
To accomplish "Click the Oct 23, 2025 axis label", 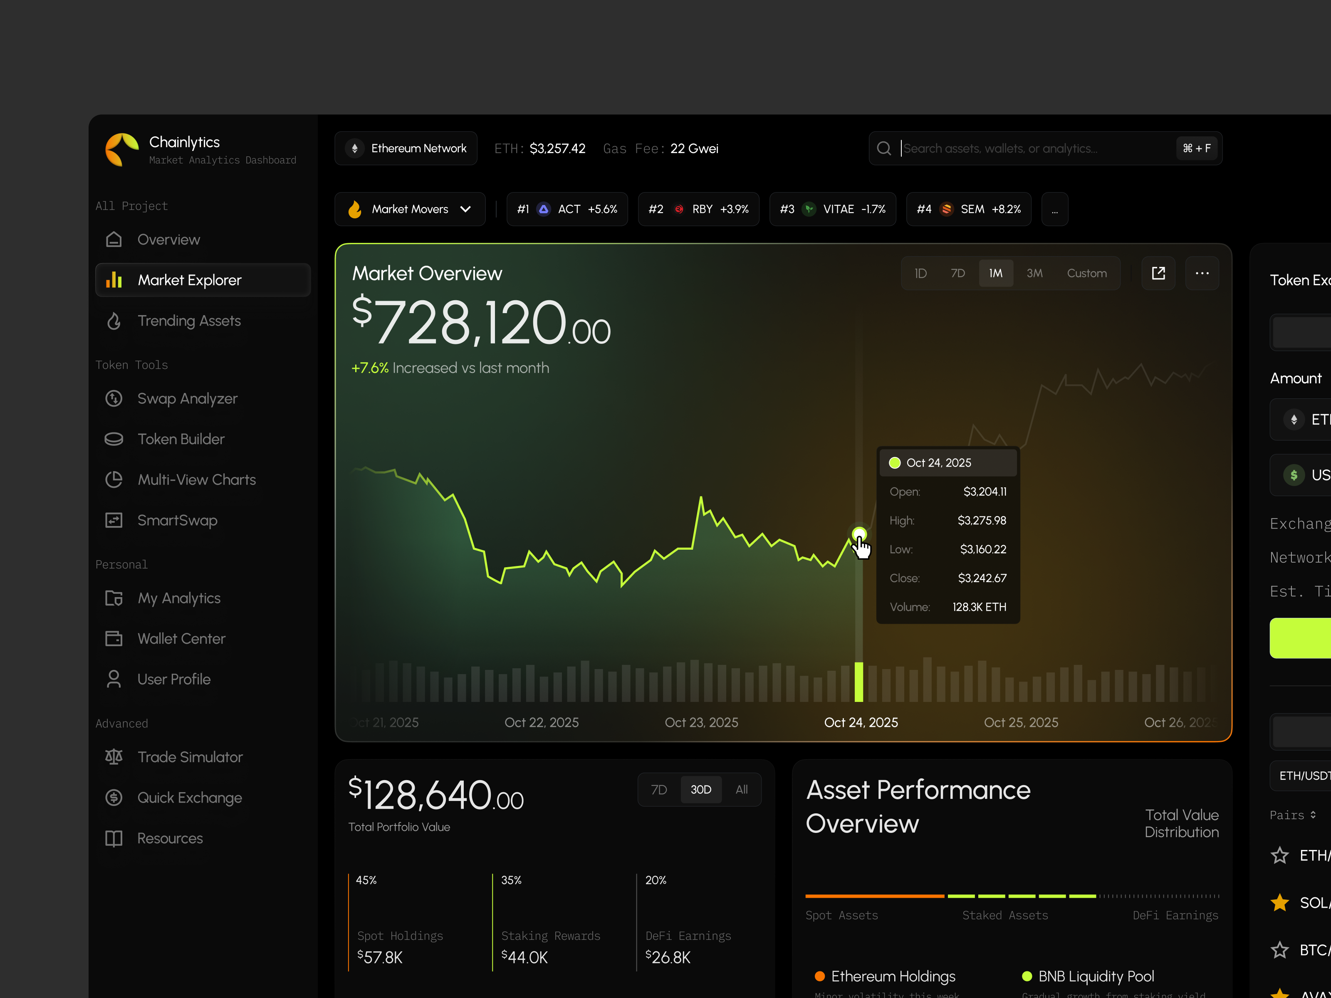I will tap(702, 722).
